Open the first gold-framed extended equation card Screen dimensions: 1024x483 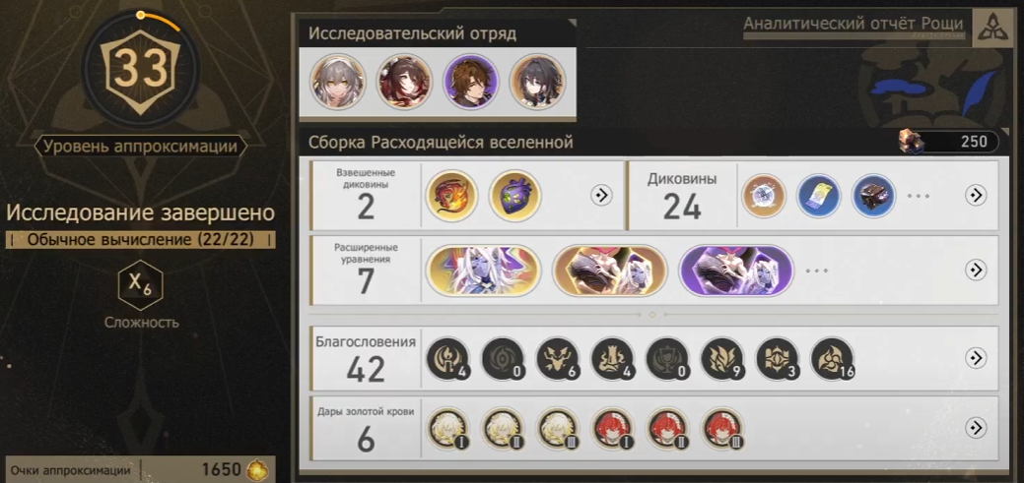coord(483,271)
